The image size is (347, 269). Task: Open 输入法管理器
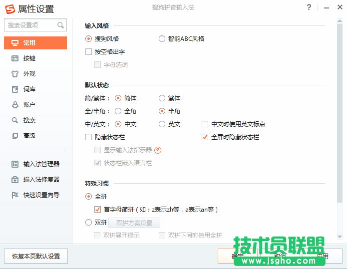tap(35, 164)
